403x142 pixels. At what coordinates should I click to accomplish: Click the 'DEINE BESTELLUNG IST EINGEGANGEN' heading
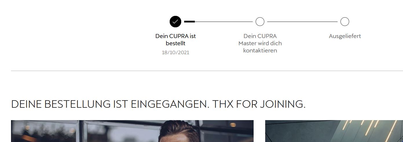tap(110, 104)
